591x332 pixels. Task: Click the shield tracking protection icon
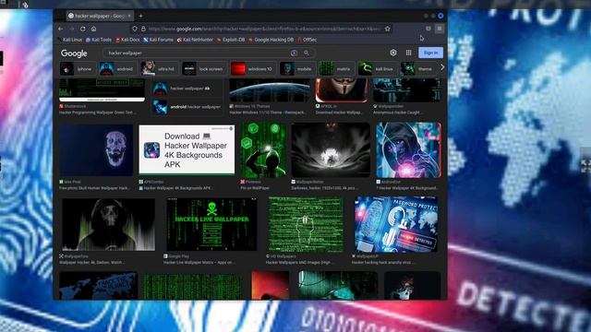135,29
